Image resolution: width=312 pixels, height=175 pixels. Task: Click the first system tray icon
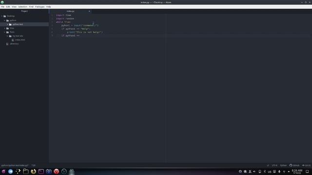tap(240, 172)
